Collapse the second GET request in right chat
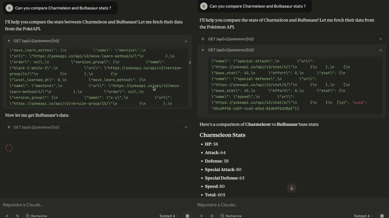The height and width of the screenshot is (218, 389). coord(380,50)
